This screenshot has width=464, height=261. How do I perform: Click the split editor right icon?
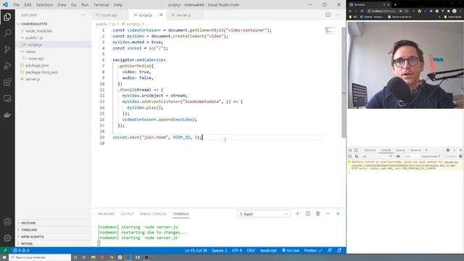tap(328, 14)
